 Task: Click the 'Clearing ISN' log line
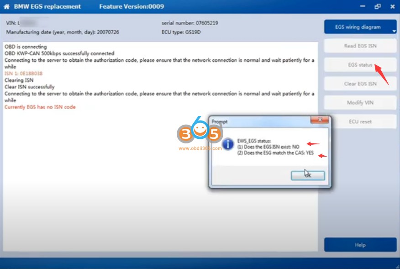tap(19, 80)
